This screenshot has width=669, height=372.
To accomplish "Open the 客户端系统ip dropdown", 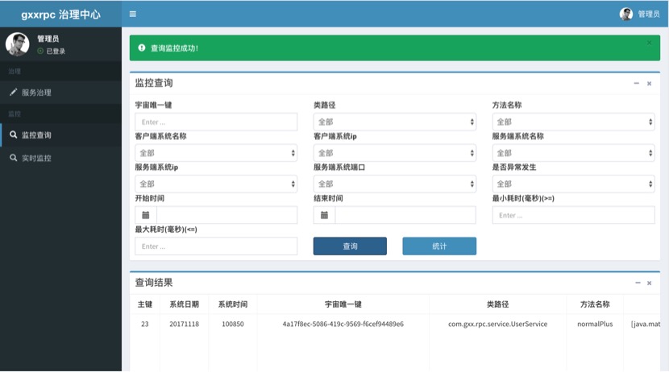I will pyautogui.click(x=395, y=153).
